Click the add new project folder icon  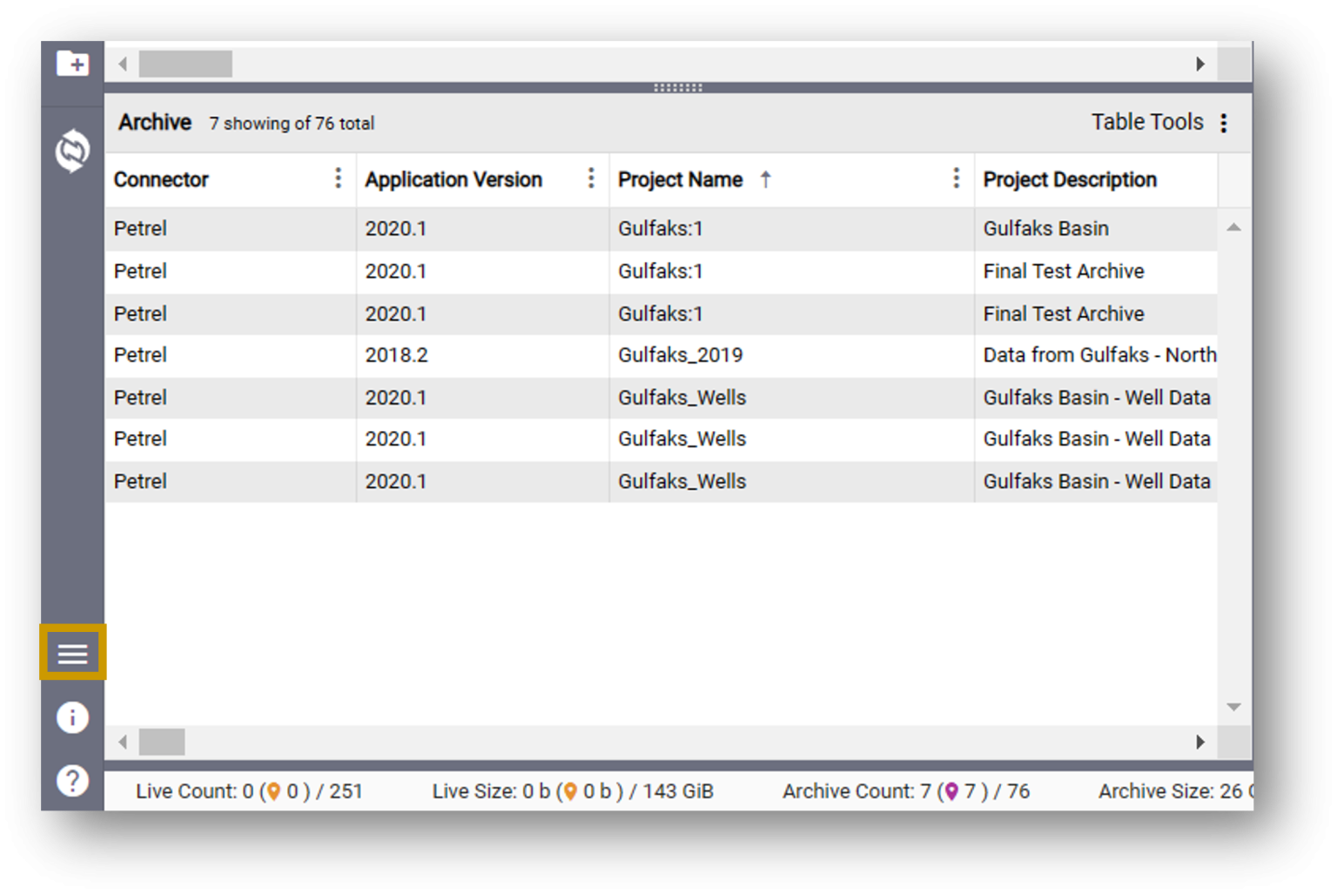pyautogui.click(x=72, y=63)
